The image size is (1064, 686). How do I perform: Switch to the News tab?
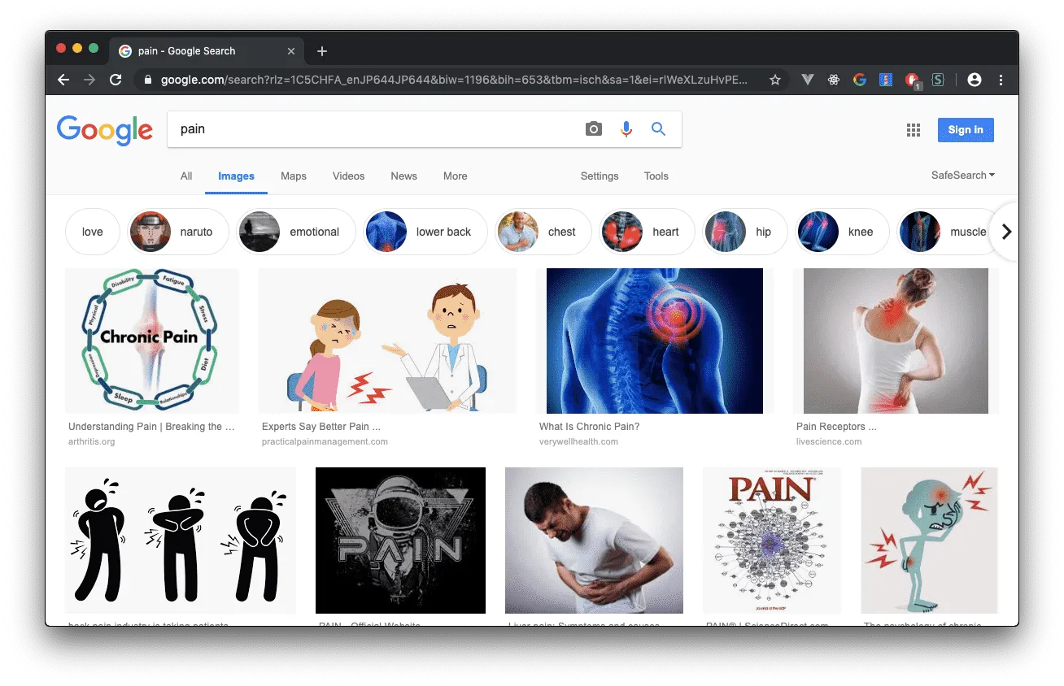[403, 176]
